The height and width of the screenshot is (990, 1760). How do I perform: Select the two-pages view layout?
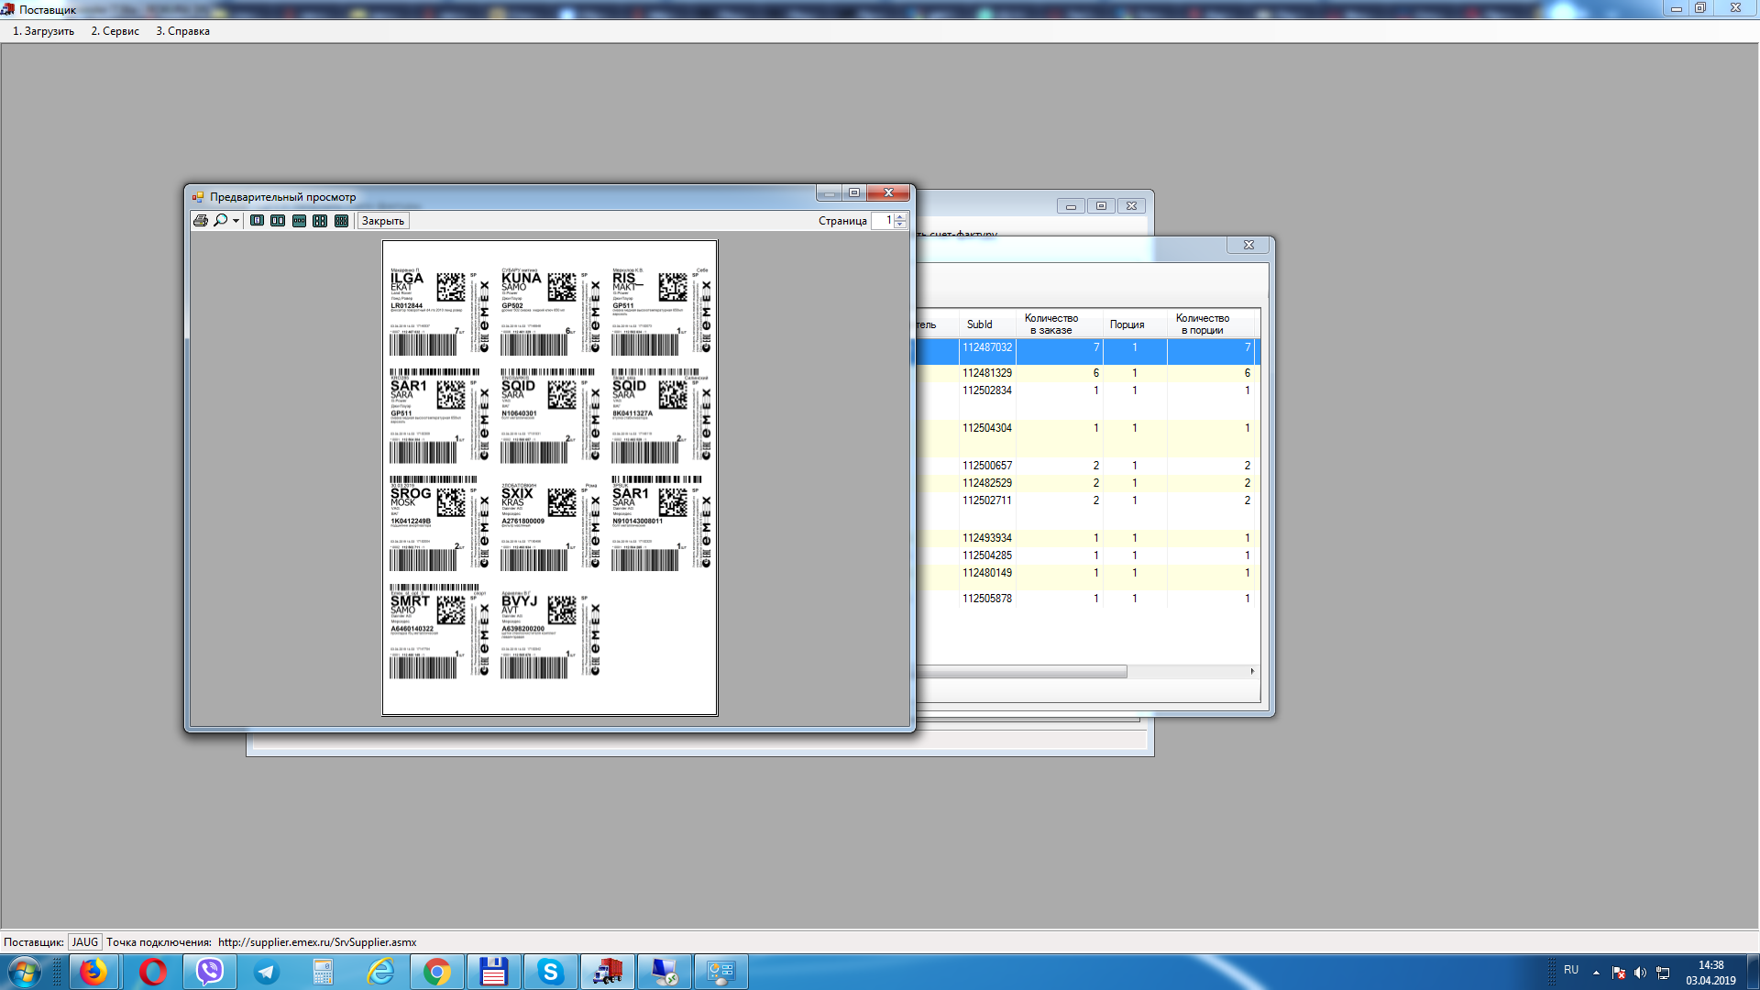pyautogui.click(x=278, y=221)
